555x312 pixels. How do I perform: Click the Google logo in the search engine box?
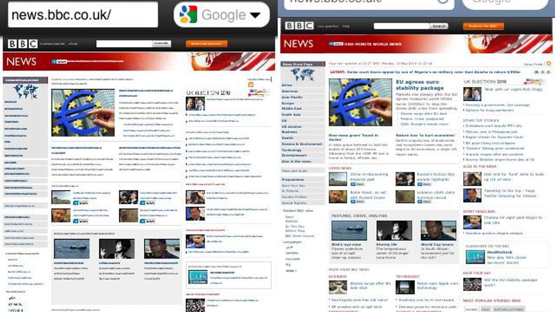pos(189,15)
